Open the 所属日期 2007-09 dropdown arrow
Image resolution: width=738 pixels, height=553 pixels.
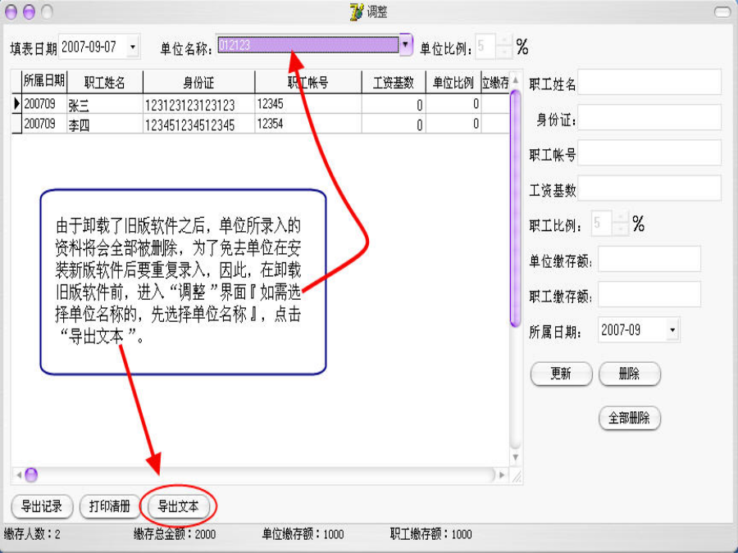pos(672,330)
